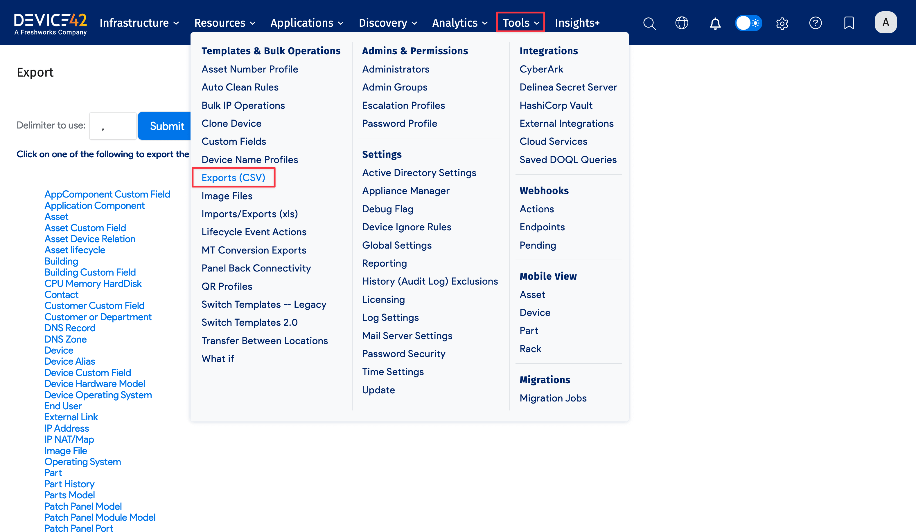Expand the Resources dropdown menu
The image size is (916, 532).
pyautogui.click(x=224, y=23)
